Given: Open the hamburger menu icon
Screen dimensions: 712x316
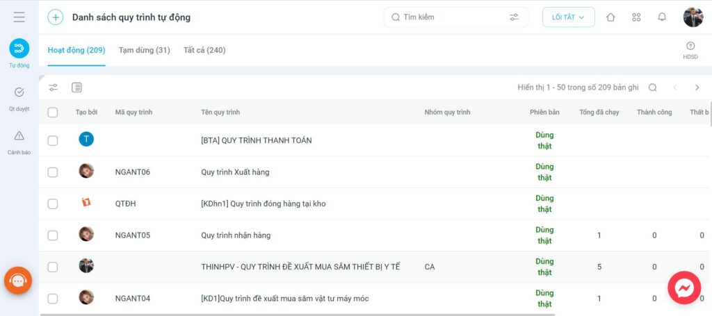Looking at the screenshot, I should tap(19, 17).
